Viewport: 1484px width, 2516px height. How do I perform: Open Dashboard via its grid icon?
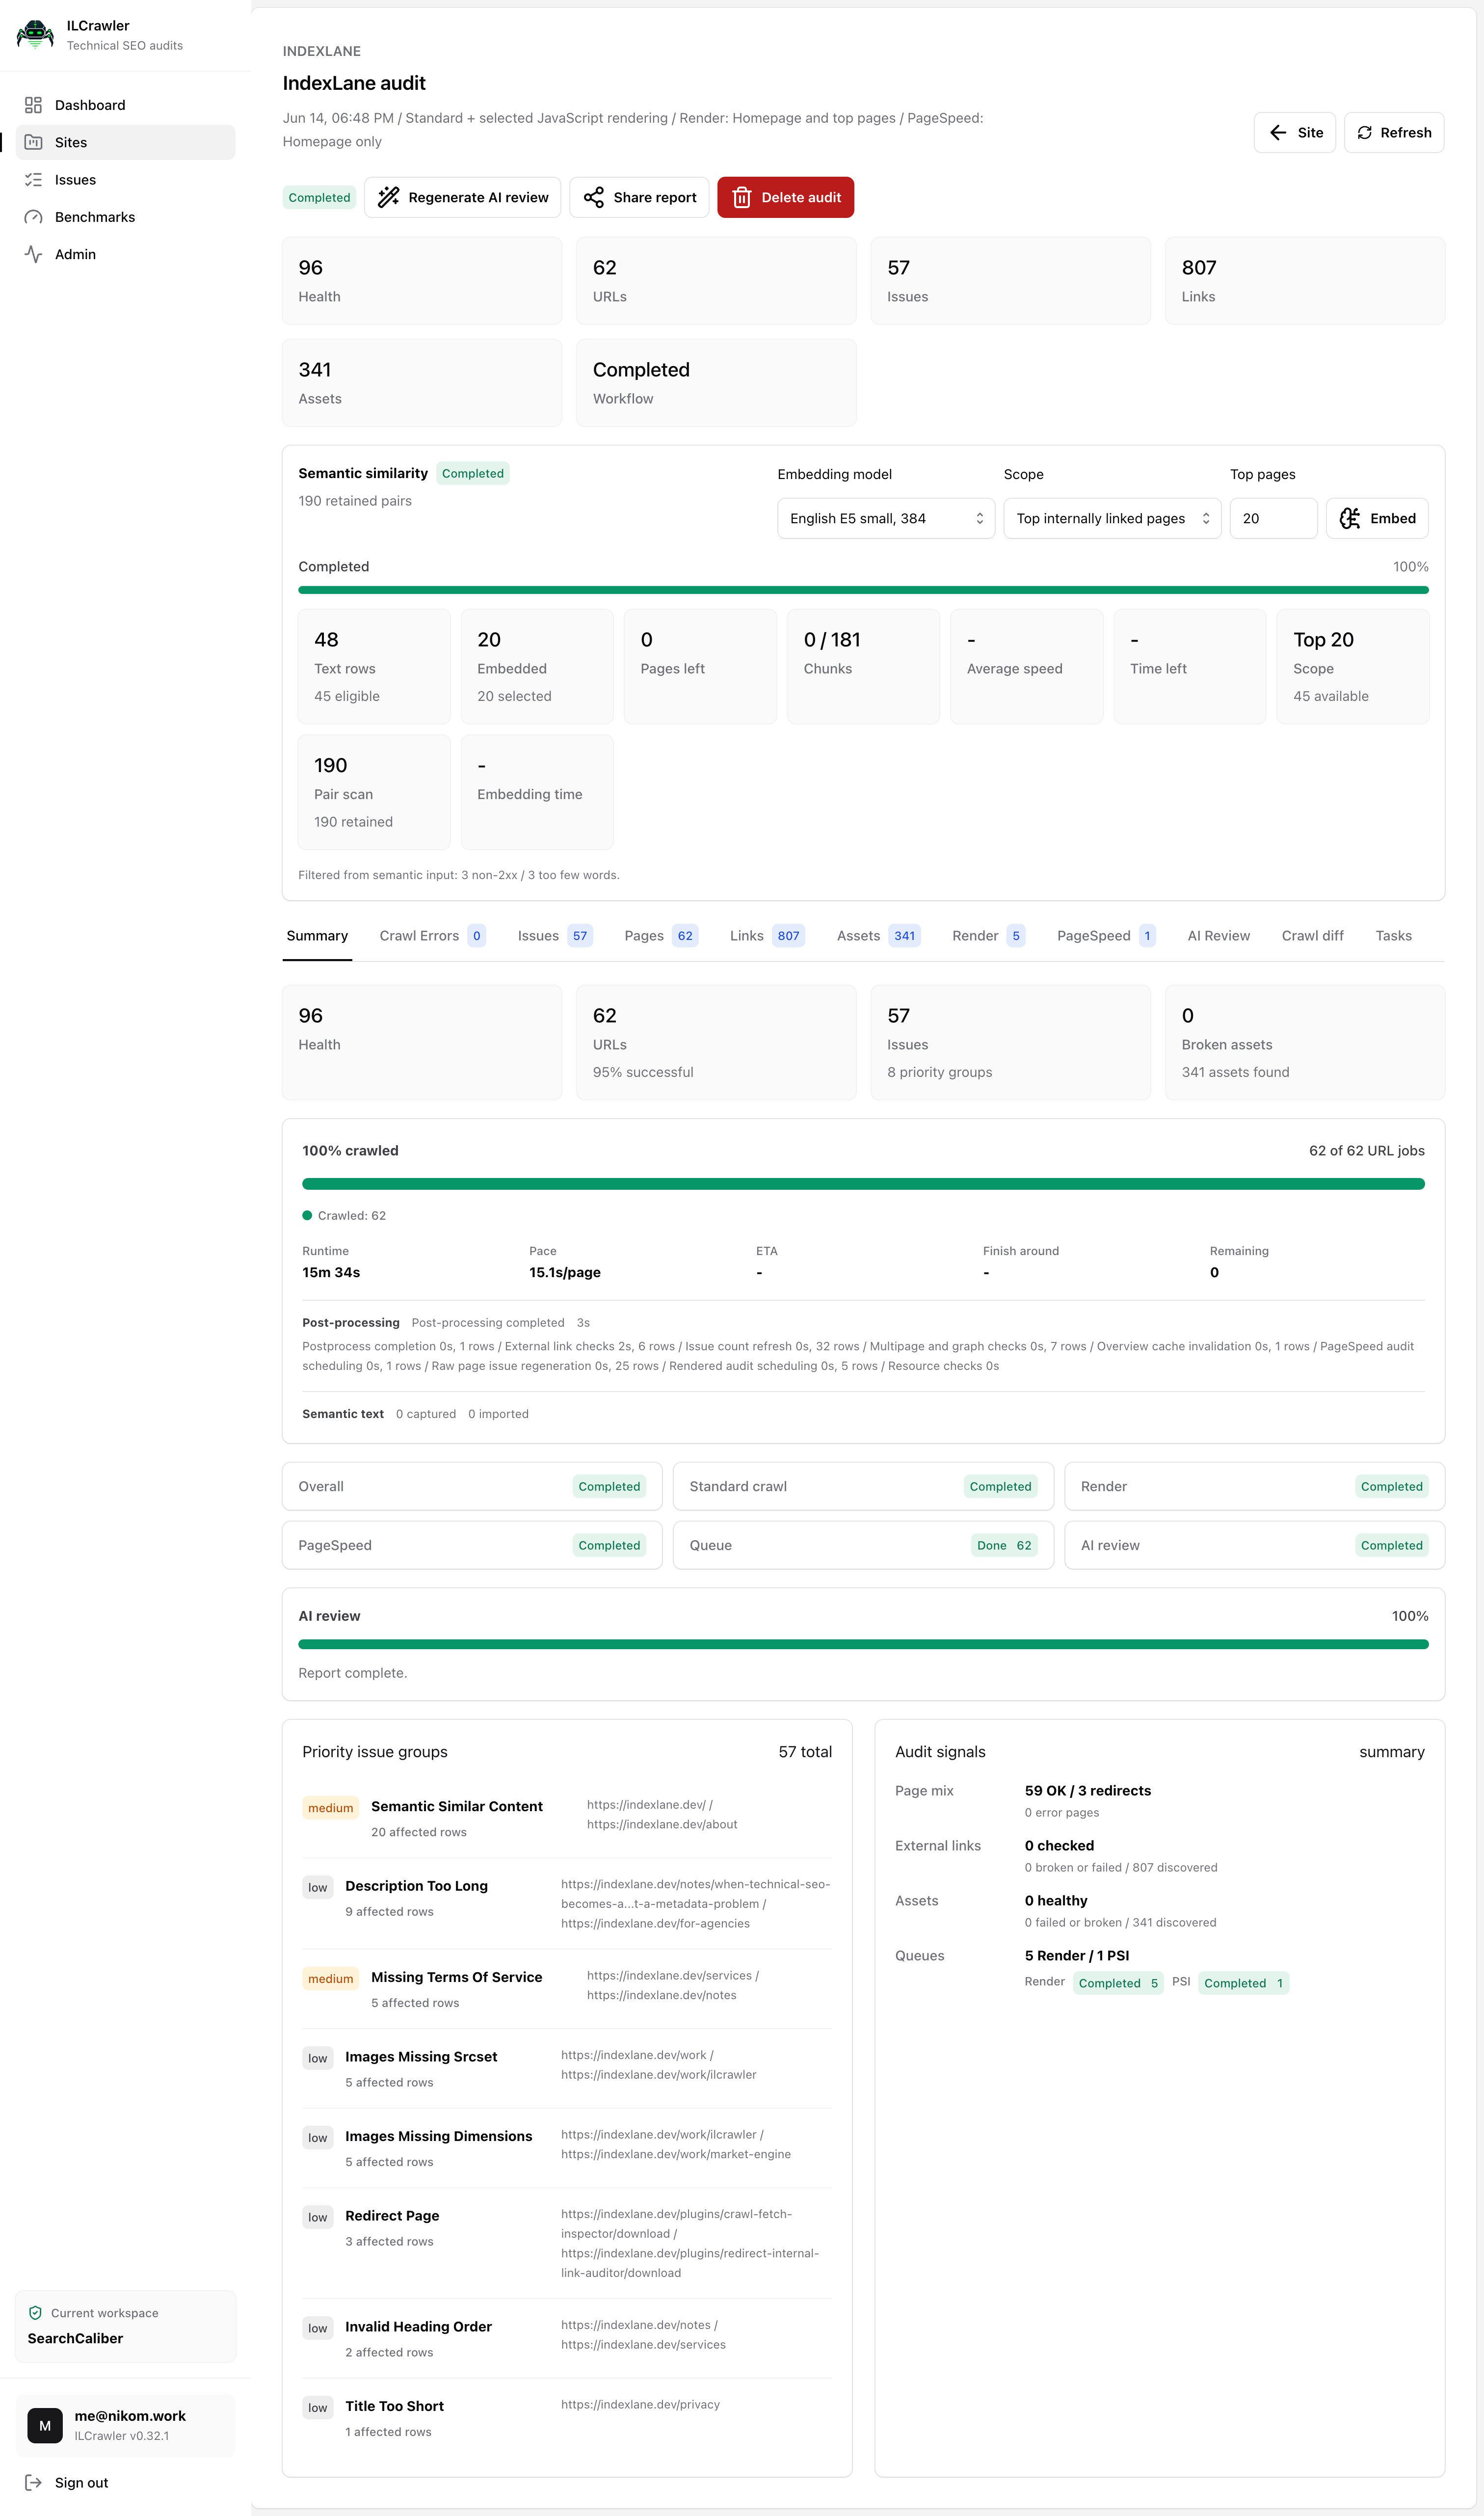click(x=33, y=105)
